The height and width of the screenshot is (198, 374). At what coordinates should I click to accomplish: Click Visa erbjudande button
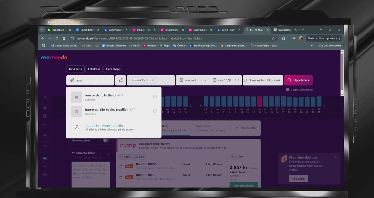(244, 185)
